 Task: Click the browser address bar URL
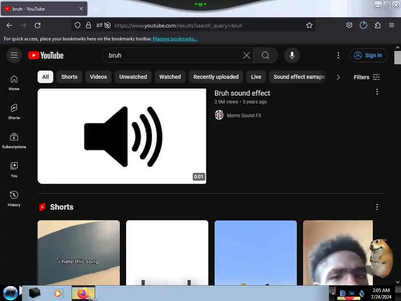click(x=178, y=25)
